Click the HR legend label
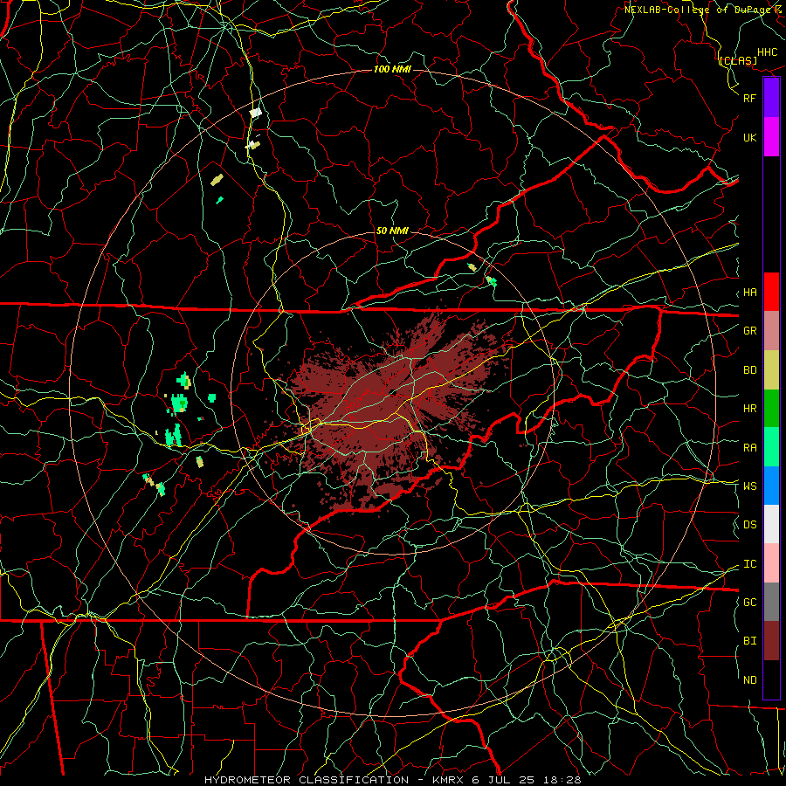This screenshot has width=786, height=786. coord(749,409)
